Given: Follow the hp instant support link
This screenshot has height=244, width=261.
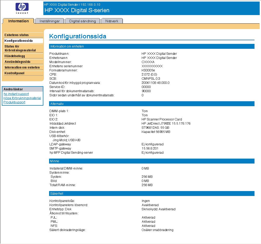Looking at the screenshot, I should [x=16, y=94].
